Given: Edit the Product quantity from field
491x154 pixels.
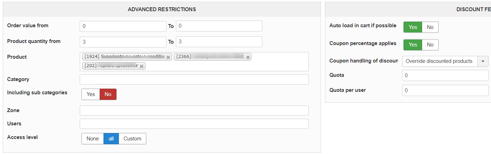Looking at the screenshot, I should coord(123,42).
